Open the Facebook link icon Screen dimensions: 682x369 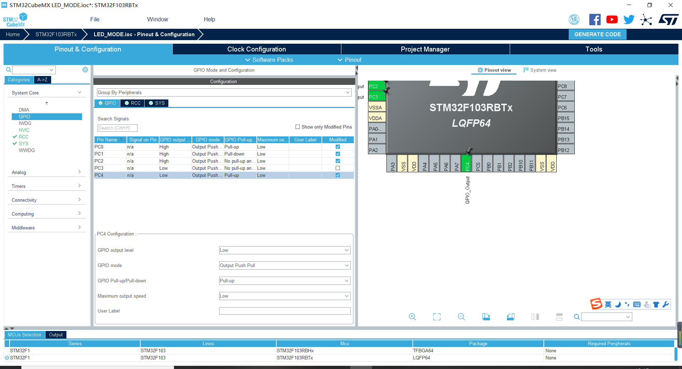595,20
